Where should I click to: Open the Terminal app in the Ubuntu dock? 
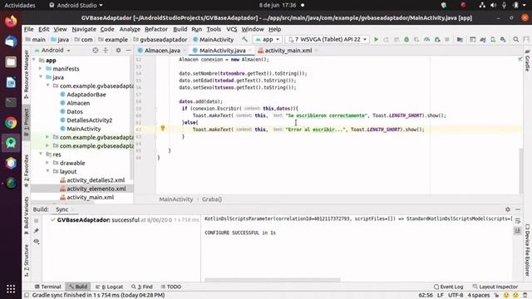[11, 102]
